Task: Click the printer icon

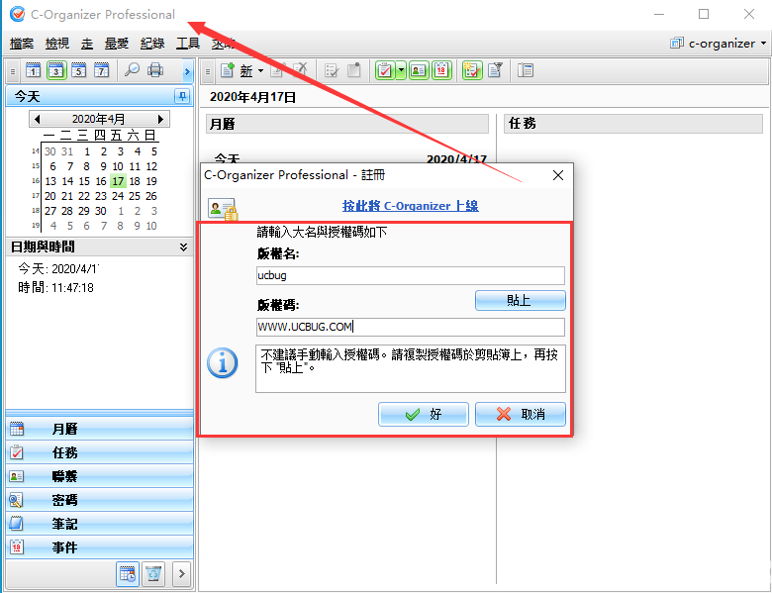Action: click(x=155, y=70)
